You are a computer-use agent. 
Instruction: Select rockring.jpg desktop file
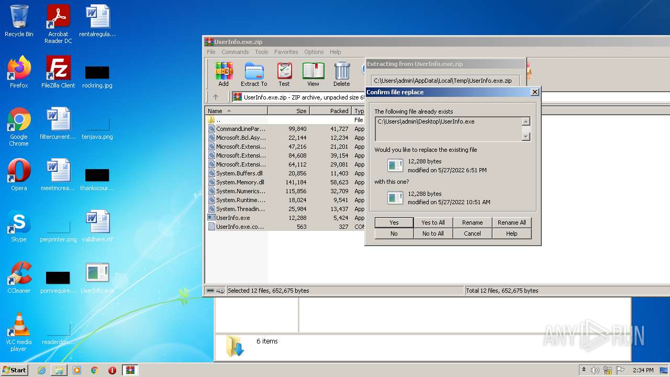(97, 76)
